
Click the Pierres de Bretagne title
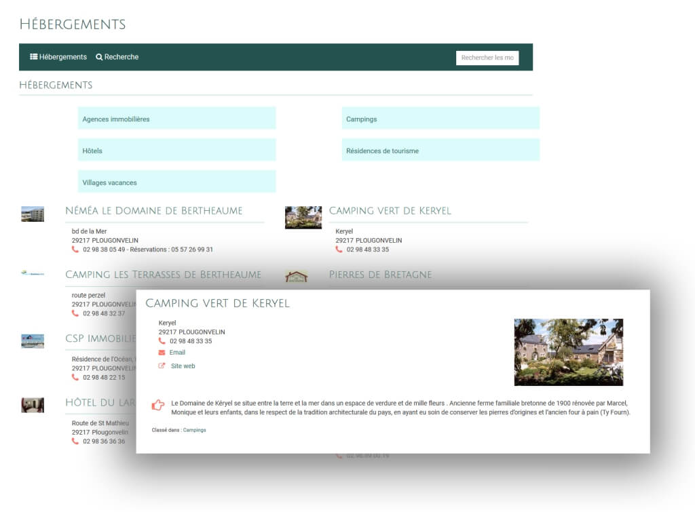(x=380, y=275)
